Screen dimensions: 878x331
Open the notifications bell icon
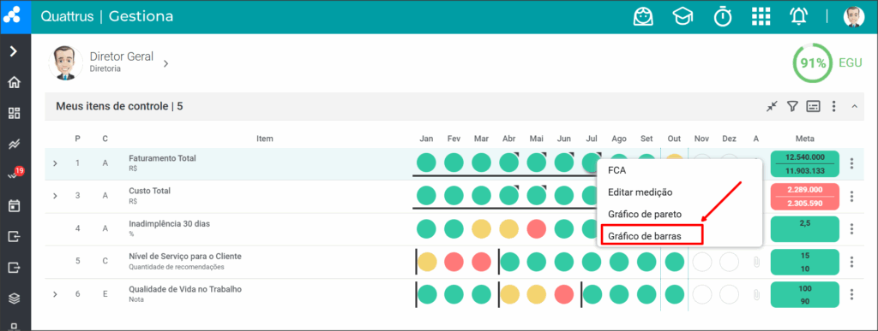pyautogui.click(x=799, y=17)
